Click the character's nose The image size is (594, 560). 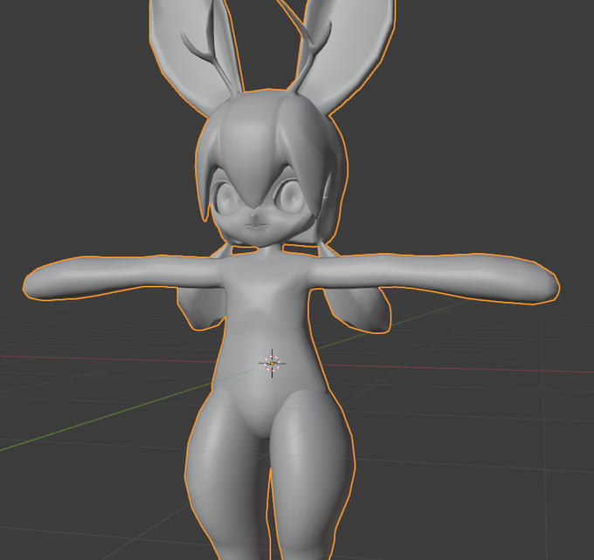255,217
